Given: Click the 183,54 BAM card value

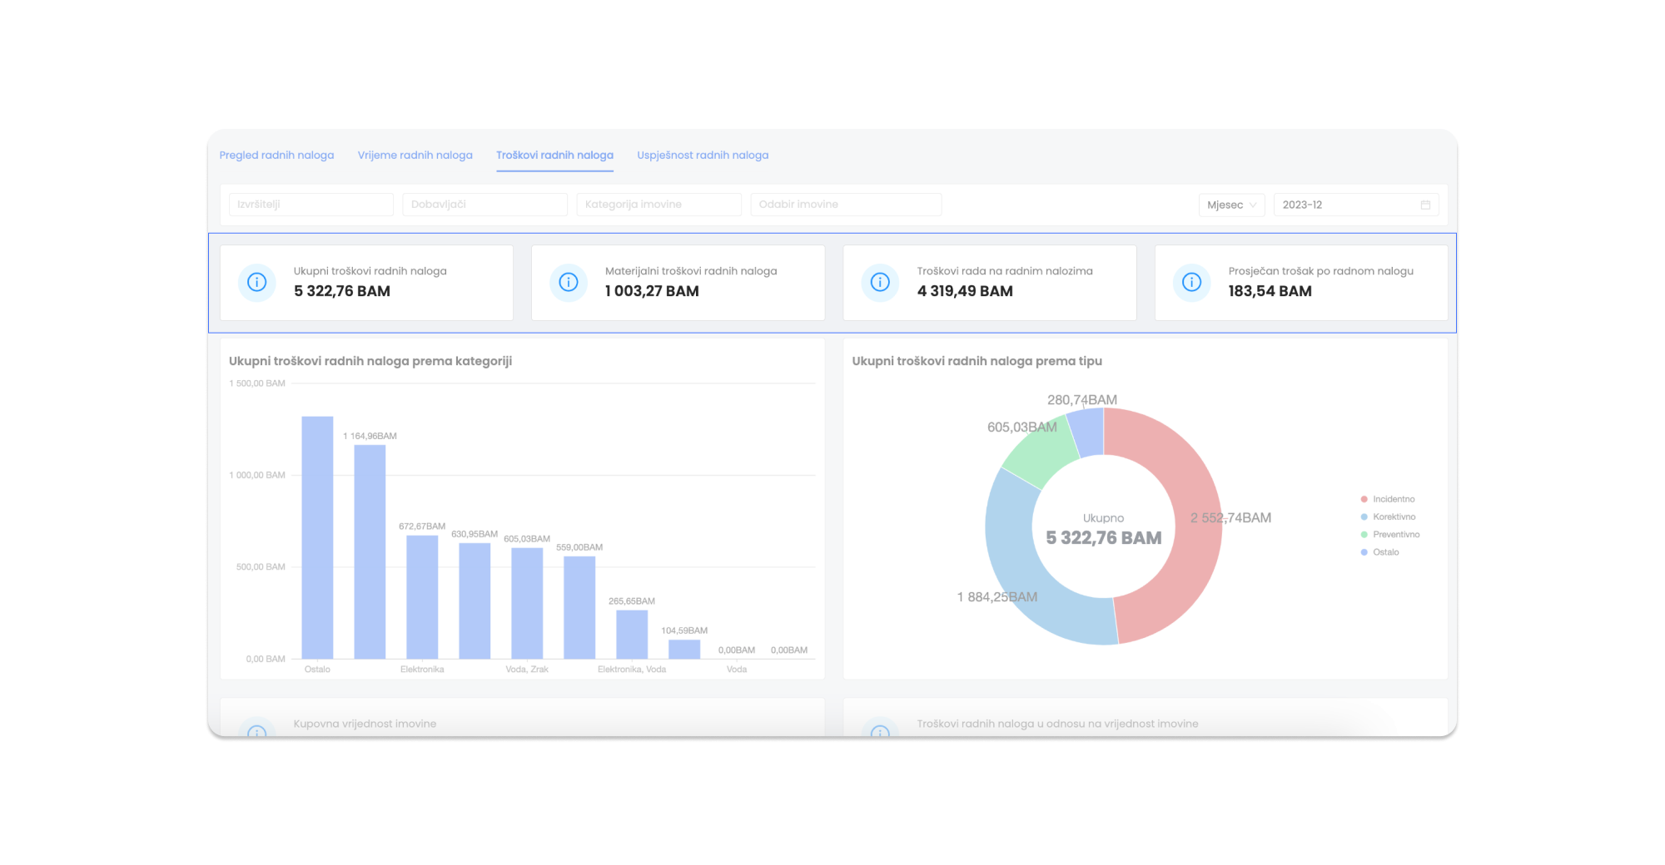Looking at the screenshot, I should [x=1270, y=291].
